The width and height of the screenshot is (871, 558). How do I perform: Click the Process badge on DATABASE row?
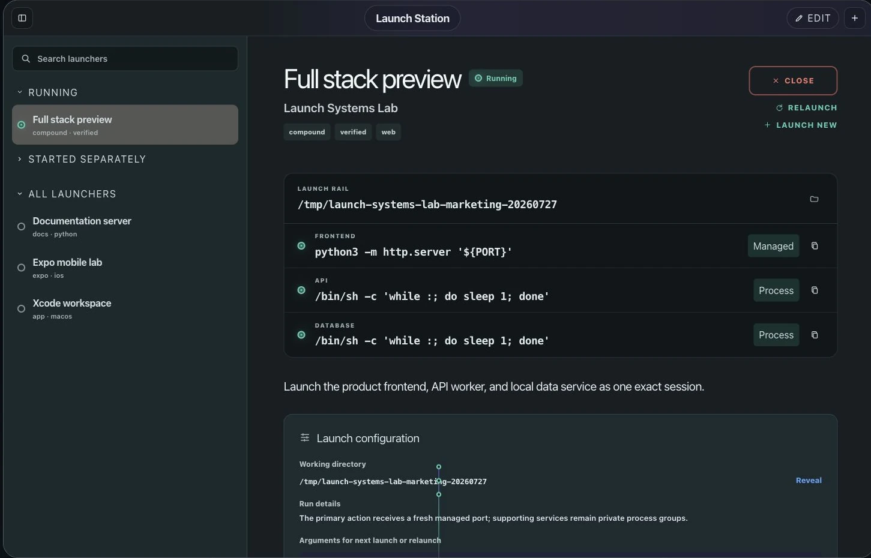pos(776,335)
